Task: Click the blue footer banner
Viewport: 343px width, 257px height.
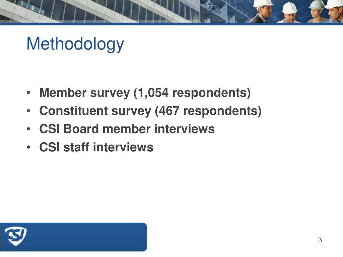Action: click(x=73, y=237)
